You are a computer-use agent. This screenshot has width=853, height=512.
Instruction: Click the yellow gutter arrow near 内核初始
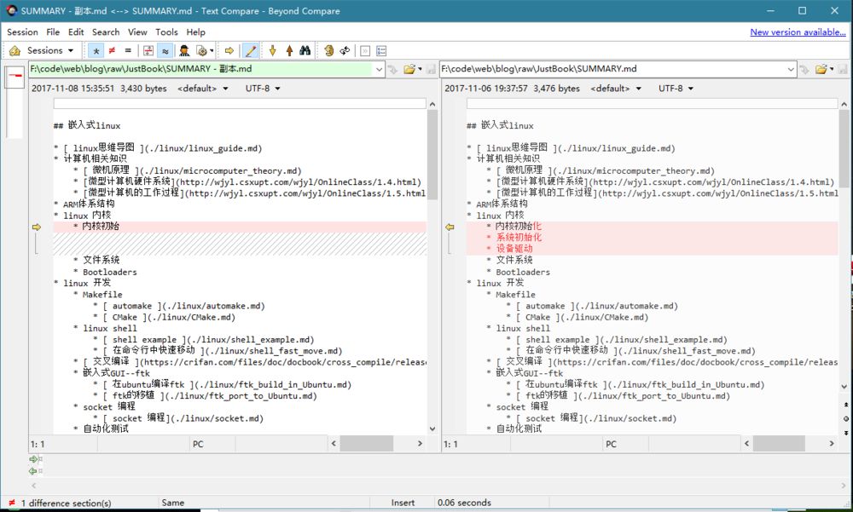[38, 226]
